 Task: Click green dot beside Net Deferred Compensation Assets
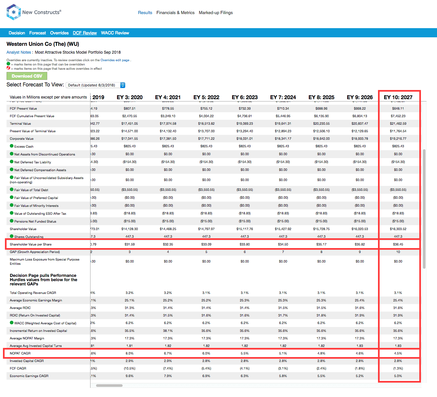[12, 170]
